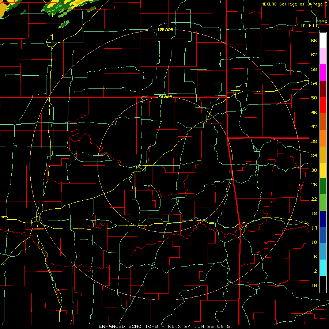Click the '22' legend label

[x=314, y=199]
